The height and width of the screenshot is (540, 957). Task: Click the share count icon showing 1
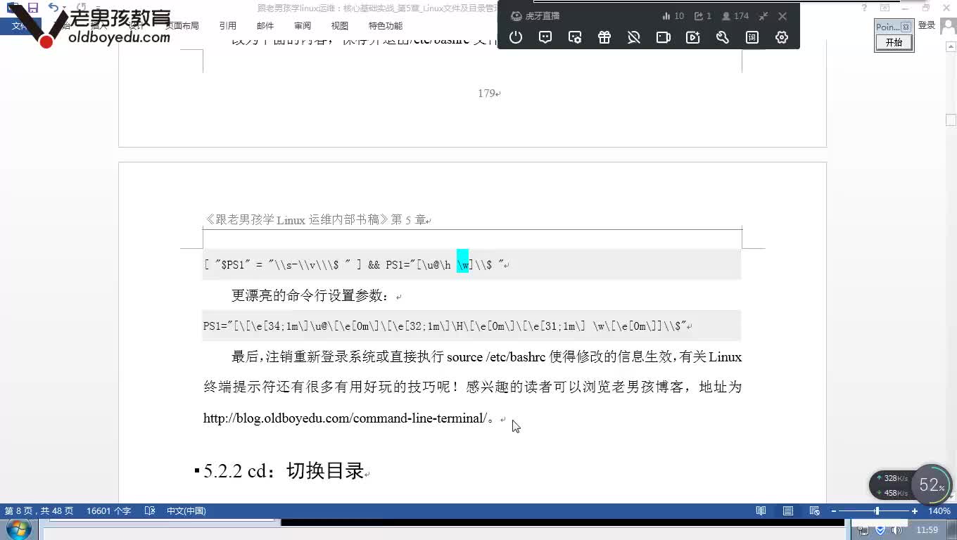coord(698,16)
